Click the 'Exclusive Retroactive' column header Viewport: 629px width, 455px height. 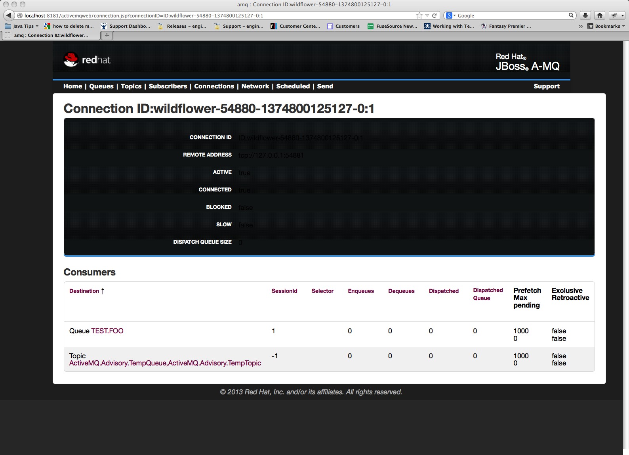(570, 294)
